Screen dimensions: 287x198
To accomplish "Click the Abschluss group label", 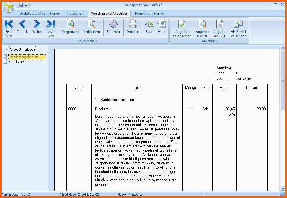I will click(x=209, y=41).
